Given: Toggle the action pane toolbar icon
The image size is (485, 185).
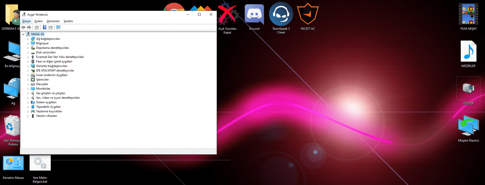Looking at the screenshot, I should pos(51,27).
